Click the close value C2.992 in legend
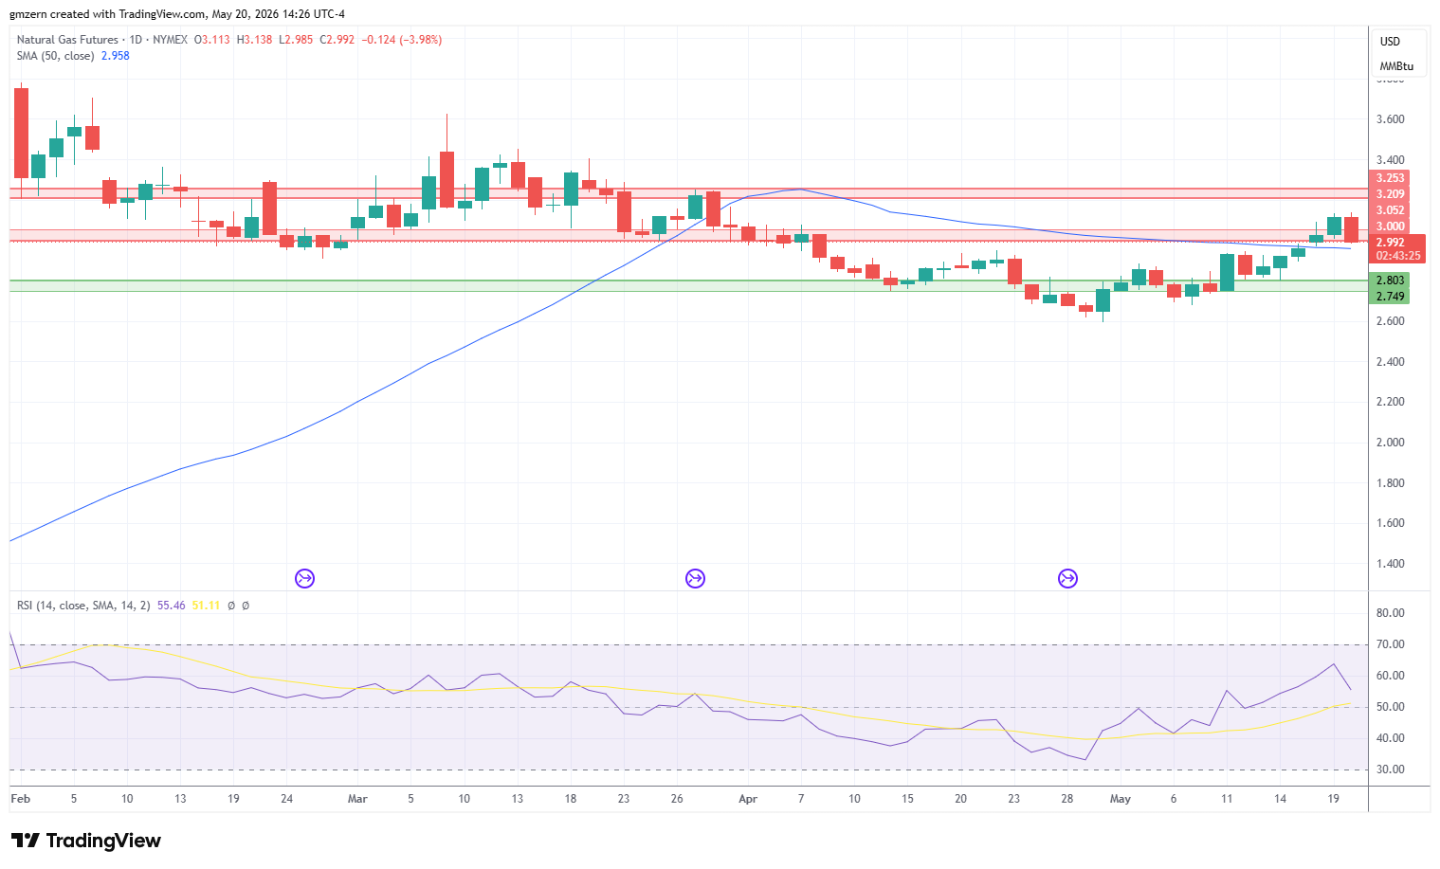 click(x=337, y=40)
